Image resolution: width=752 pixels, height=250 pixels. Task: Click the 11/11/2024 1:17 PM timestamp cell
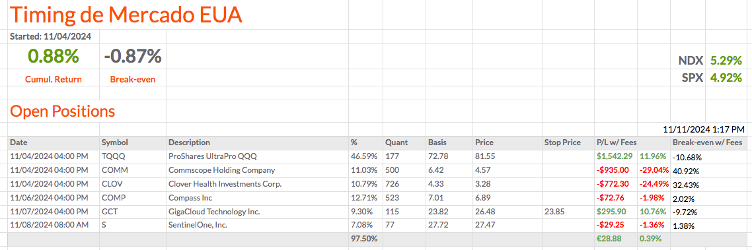coord(704,129)
